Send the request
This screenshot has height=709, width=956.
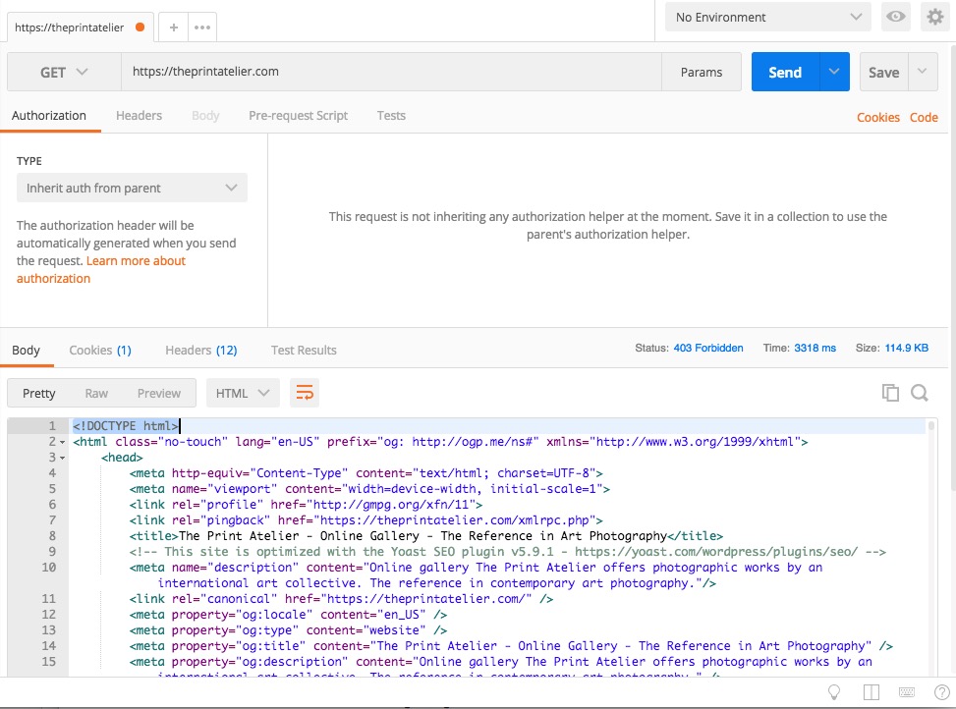784,71
